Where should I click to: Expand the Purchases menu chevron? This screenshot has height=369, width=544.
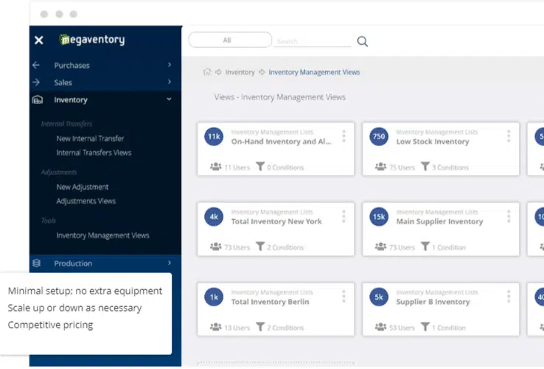click(170, 65)
